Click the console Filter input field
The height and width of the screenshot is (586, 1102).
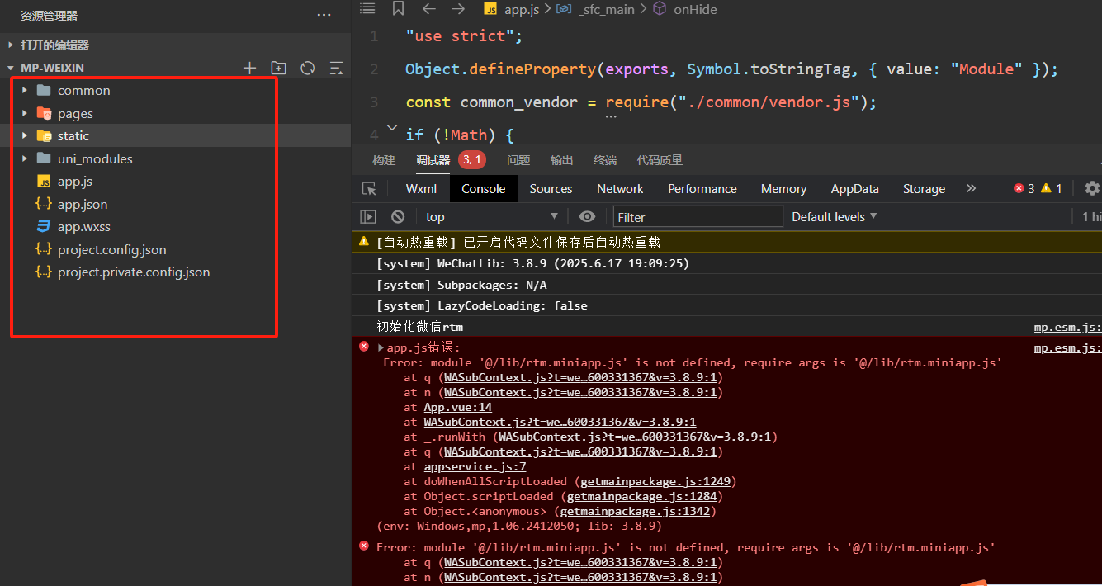(x=698, y=216)
